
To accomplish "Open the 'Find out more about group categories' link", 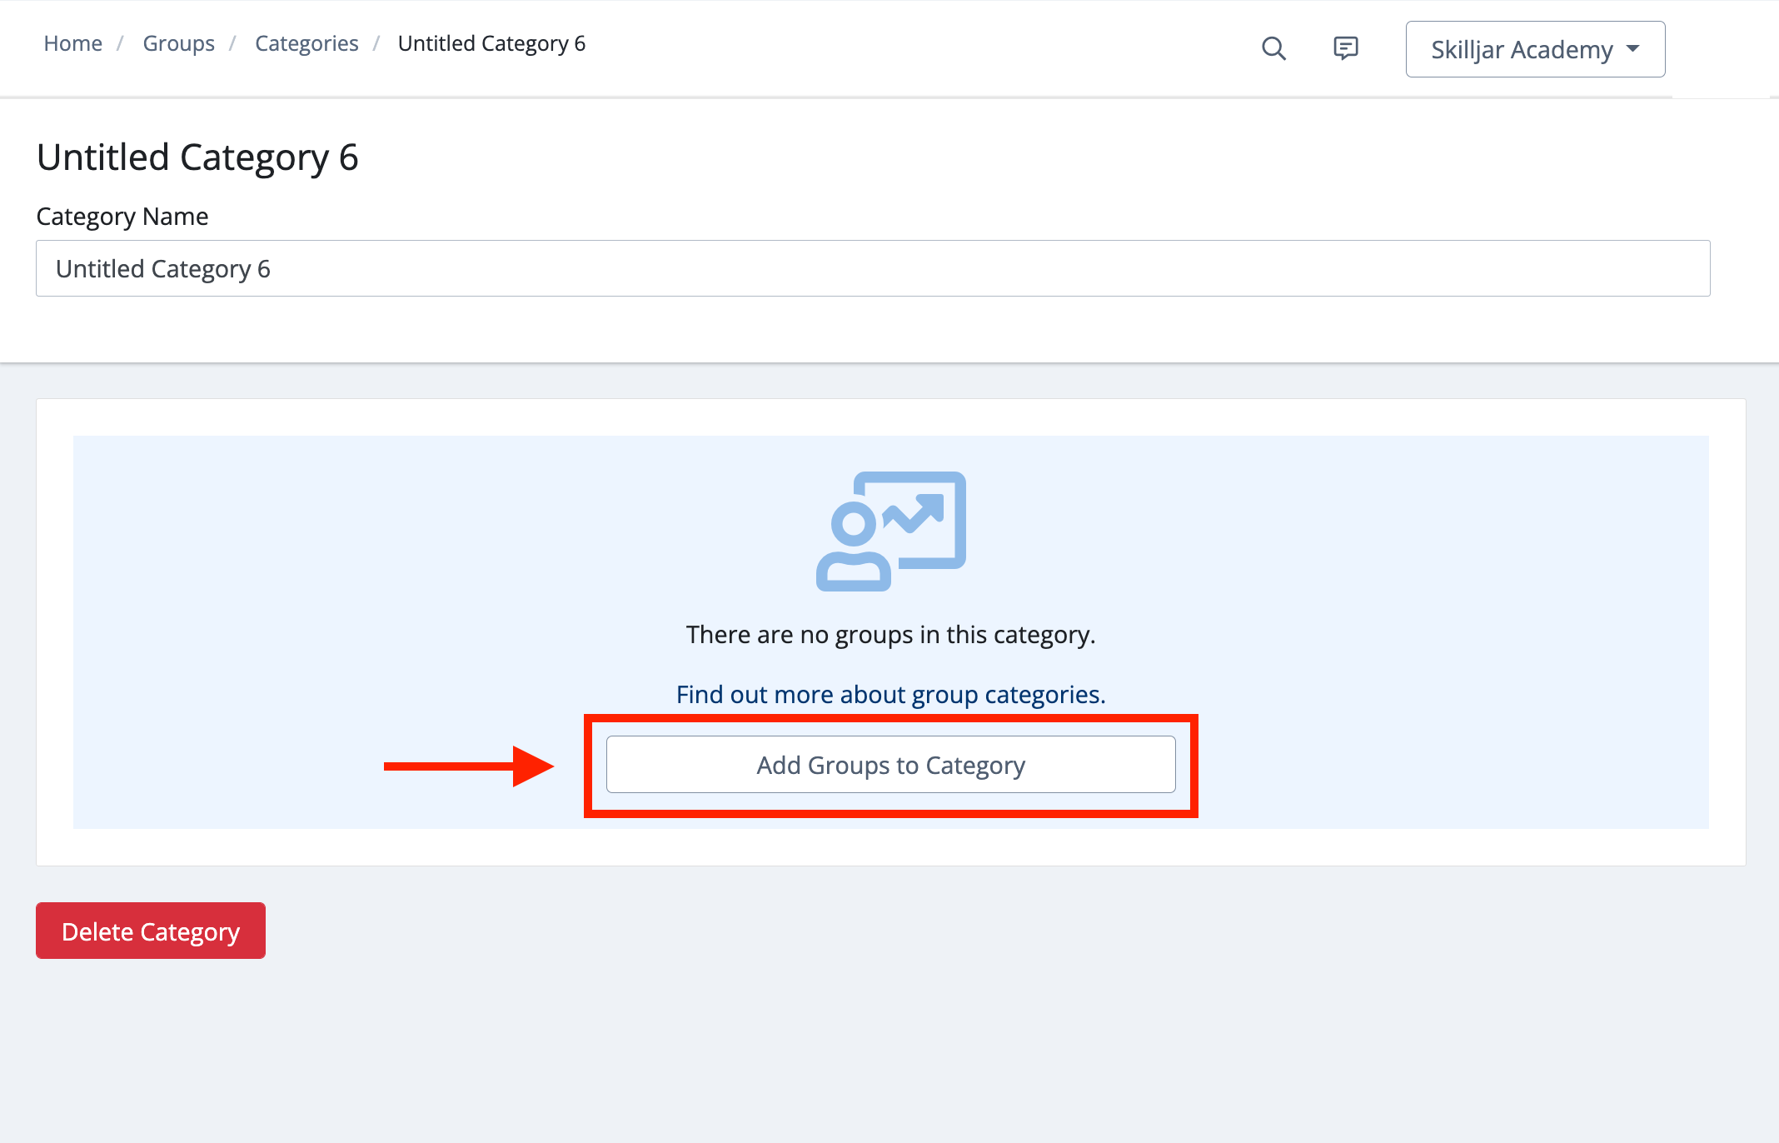I will click(890, 694).
